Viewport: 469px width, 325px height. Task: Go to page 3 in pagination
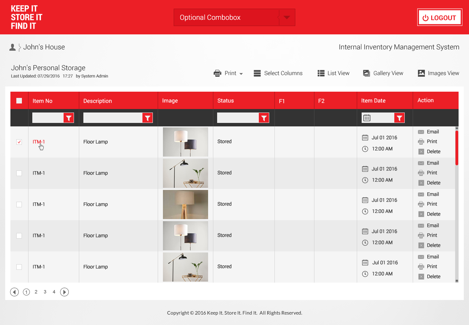pos(45,292)
